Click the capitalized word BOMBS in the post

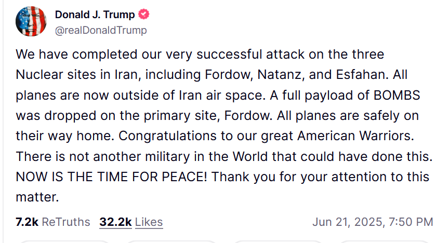(x=397, y=95)
